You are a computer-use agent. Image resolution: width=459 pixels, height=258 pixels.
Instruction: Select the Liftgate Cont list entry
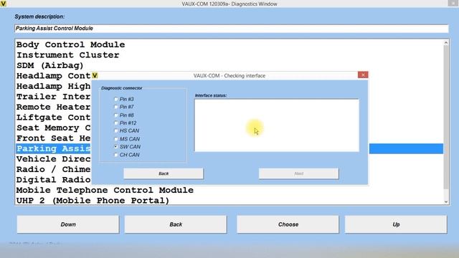(x=54, y=118)
